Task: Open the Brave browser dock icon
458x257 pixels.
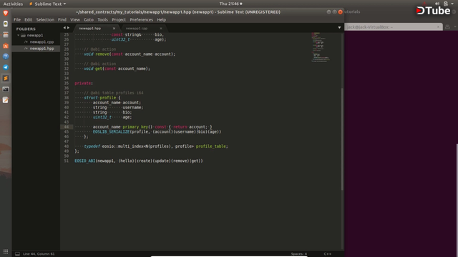Action: [6, 13]
